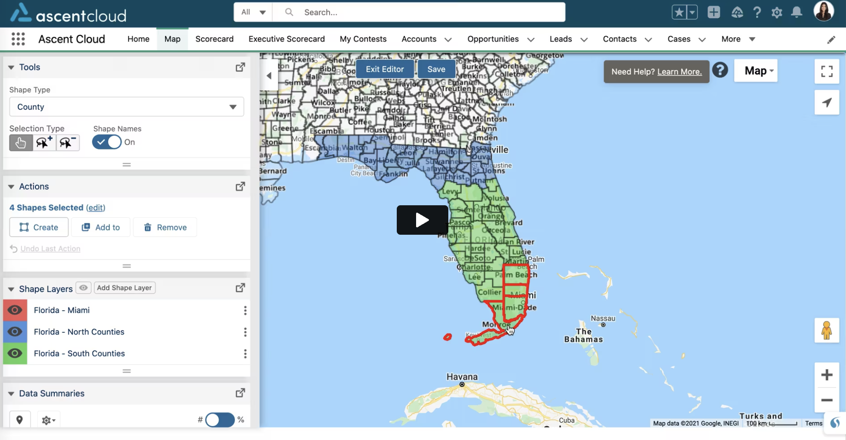Viewport: 846px width, 440px height.
Task: Click the Add to button
Action: point(101,227)
